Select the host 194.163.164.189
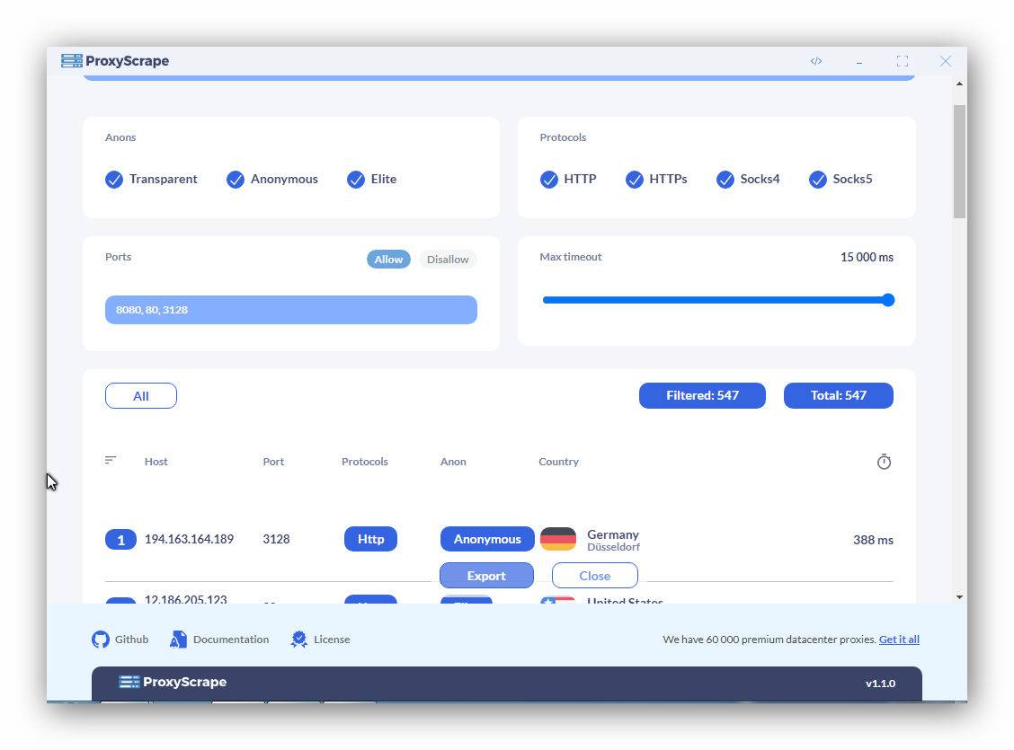 tap(189, 539)
